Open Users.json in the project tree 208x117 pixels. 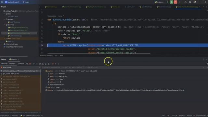click(x=13, y=17)
